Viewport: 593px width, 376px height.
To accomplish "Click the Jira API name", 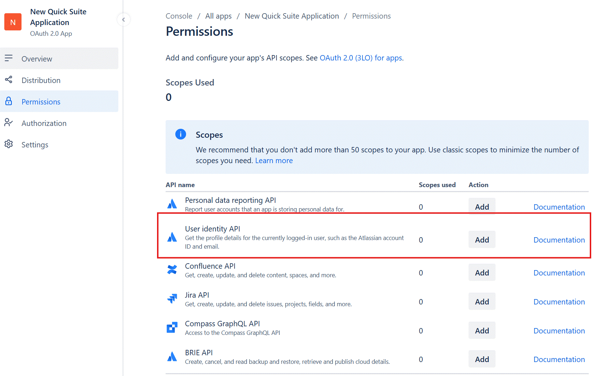I will pos(197,295).
